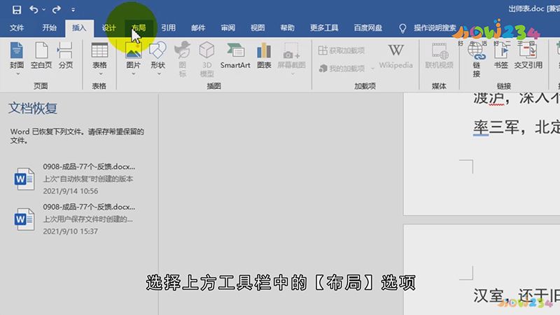The height and width of the screenshot is (315, 560).
Task: Click 我的加载项 button
Action: click(x=342, y=68)
